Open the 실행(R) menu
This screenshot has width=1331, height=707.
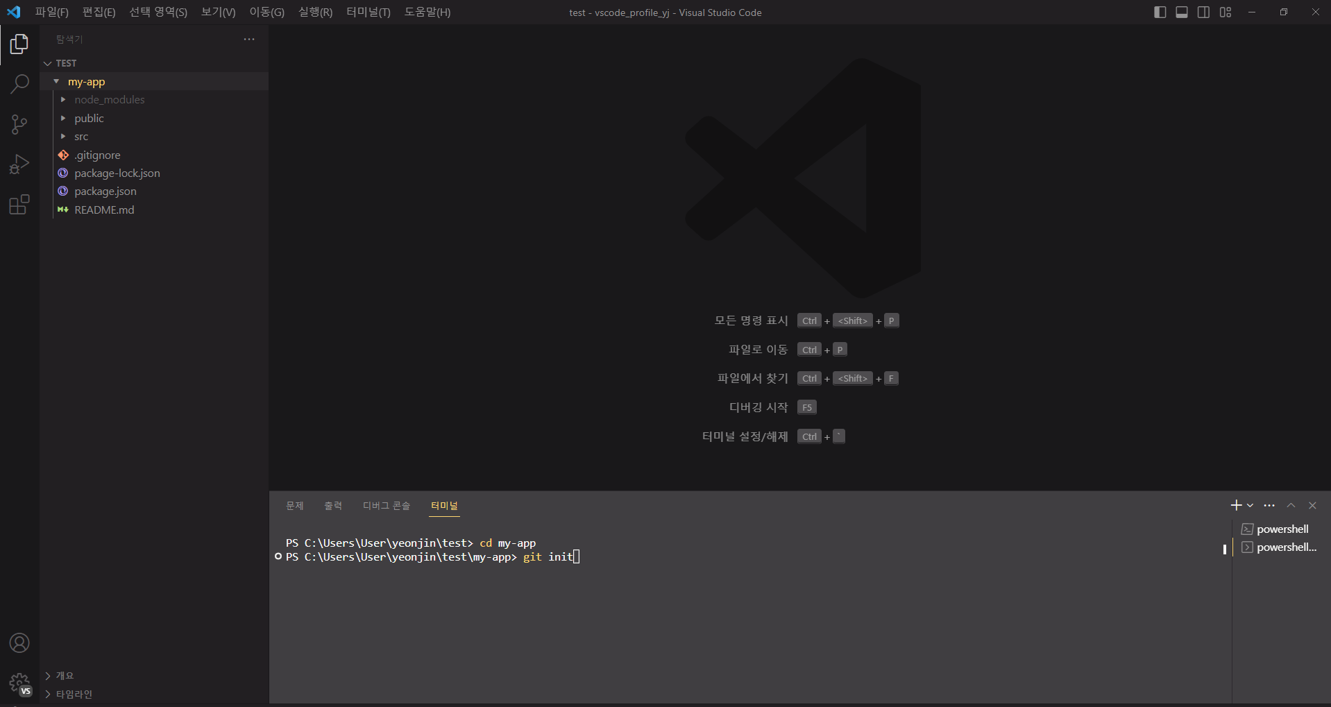315,12
